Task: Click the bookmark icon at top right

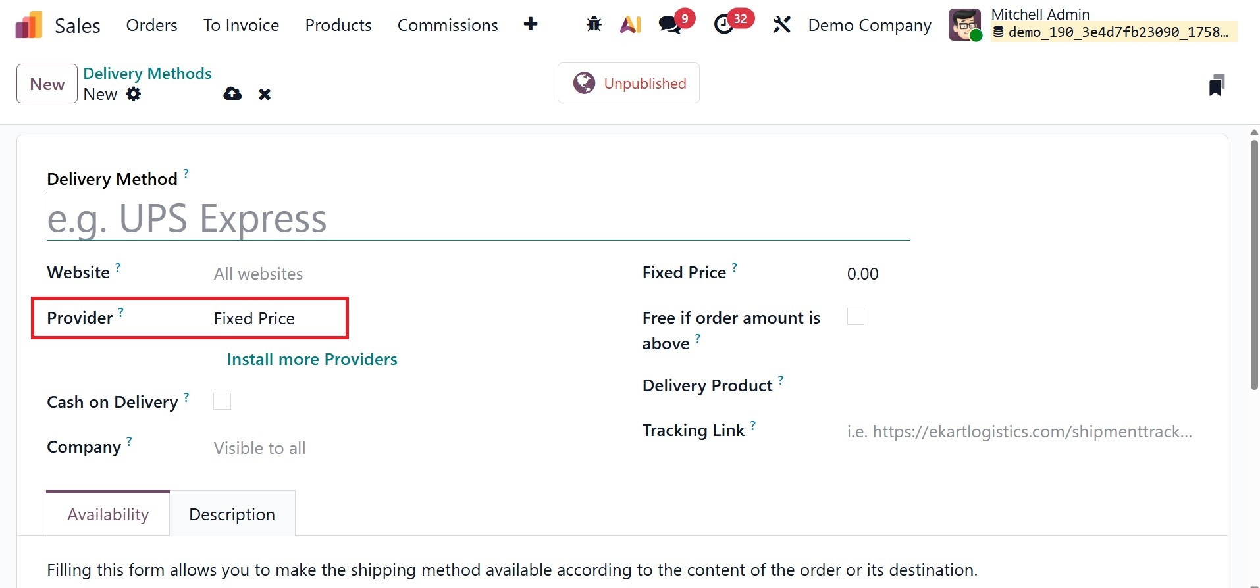Action: coord(1216,85)
